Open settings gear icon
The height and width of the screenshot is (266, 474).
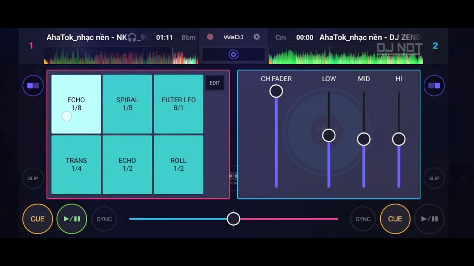point(257,37)
